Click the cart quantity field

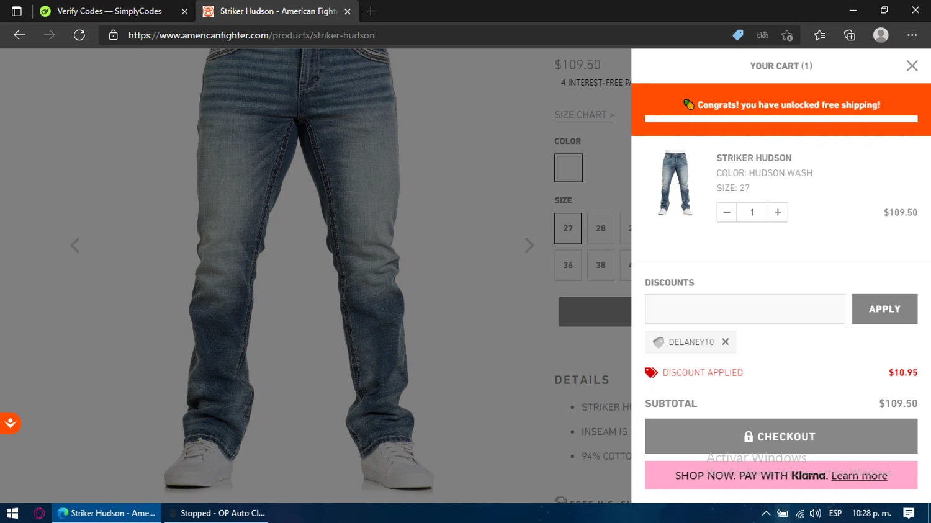(752, 212)
